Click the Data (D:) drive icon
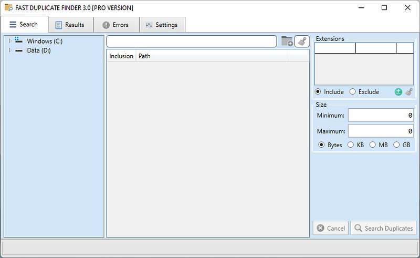420x258 pixels. [x=19, y=50]
